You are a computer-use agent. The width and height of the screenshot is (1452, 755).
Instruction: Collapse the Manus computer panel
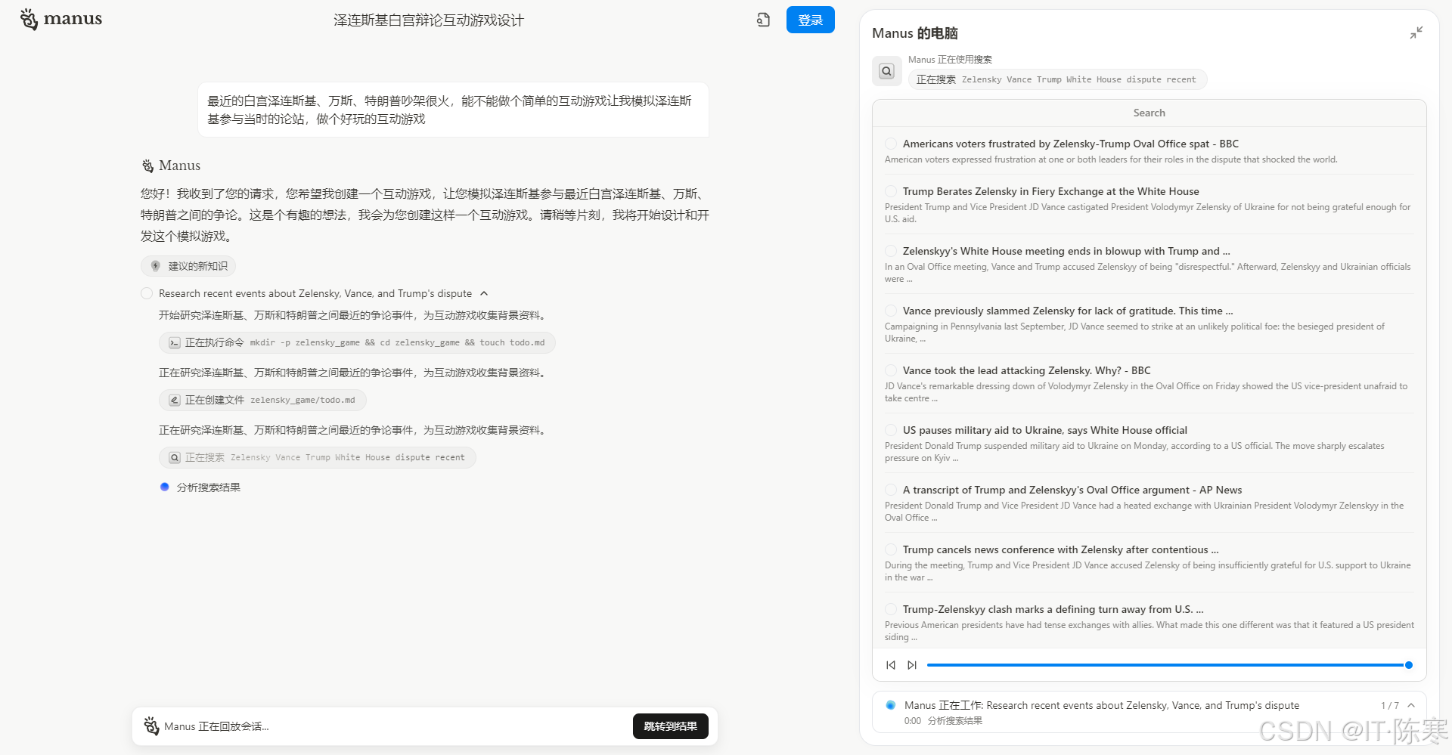click(1416, 32)
